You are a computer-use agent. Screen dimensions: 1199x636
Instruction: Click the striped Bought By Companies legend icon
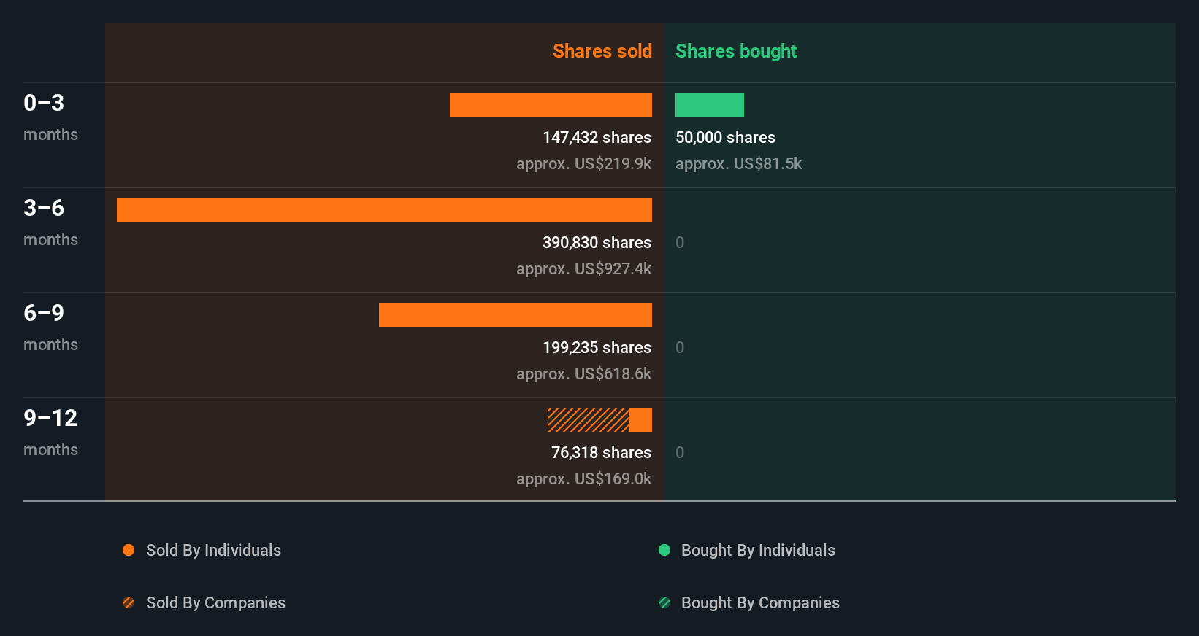point(664,602)
